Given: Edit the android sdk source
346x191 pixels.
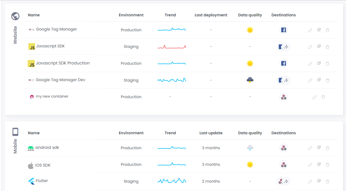Looking at the screenshot, I should [x=310, y=148].
